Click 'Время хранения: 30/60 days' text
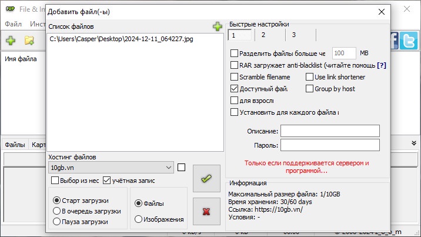The height and width of the screenshot is (237, 421). (x=270, y=202)
